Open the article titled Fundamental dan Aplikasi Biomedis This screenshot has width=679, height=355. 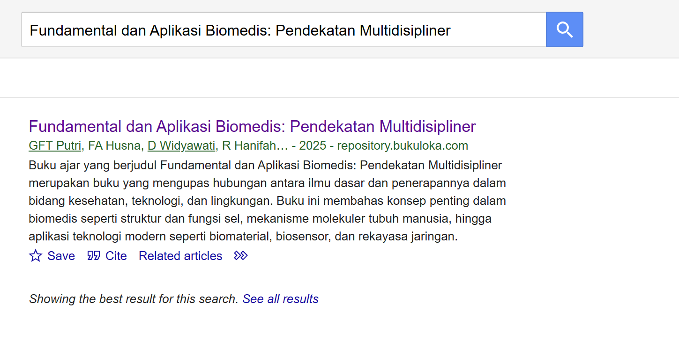click(x=252, y=126)
